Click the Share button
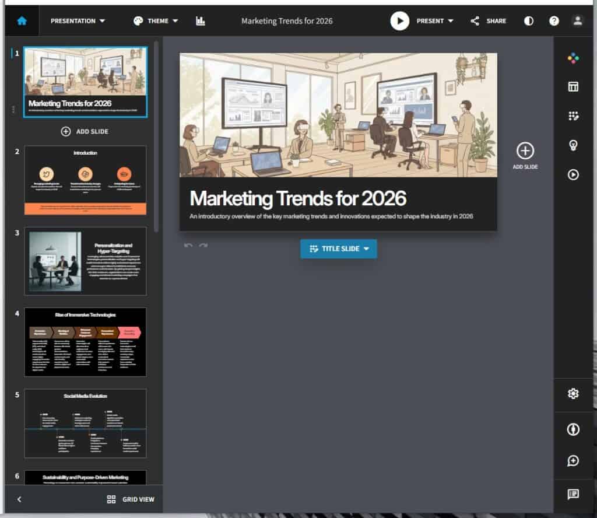The width and height of the screenshot is (597, 518). (489, 21)
